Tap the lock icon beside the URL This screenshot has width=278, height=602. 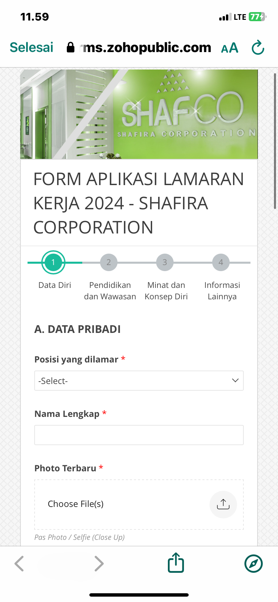tap(71, 47)
